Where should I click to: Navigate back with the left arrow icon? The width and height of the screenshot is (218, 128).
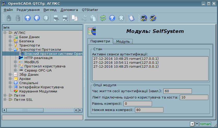[37, 18]
